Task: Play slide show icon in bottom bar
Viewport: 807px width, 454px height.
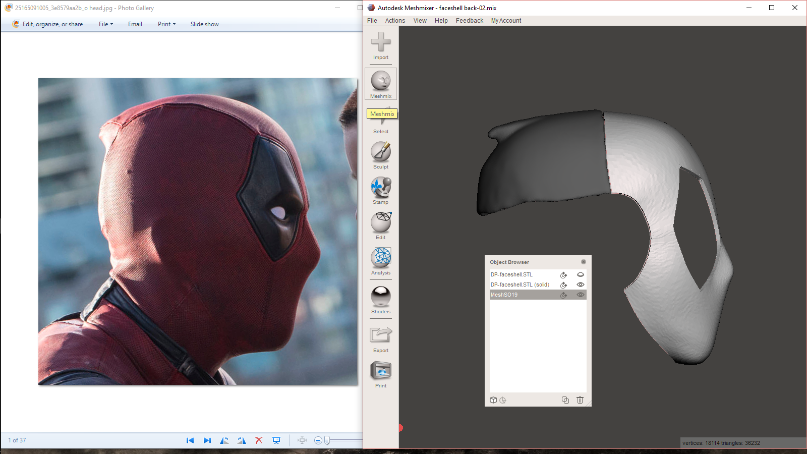Action: pos(276,440)
